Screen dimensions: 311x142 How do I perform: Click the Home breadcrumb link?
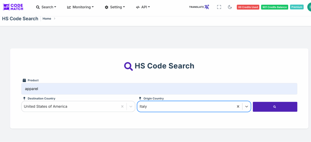(x=47, y=19)
